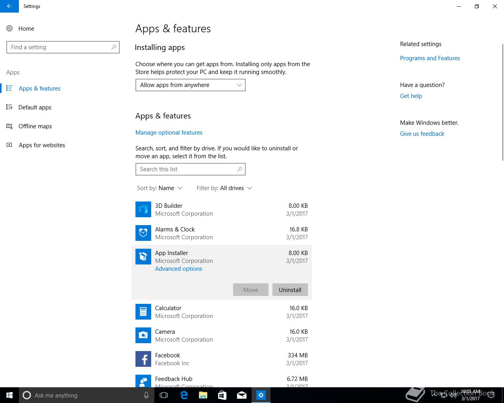Click the Cortana microphone icon
The width and height of the screenshot is (504, 403).
click(x=146, y=395)
